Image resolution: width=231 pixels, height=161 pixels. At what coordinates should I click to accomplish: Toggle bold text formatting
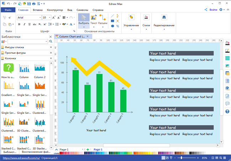pyautogui.click(x=19, y=24)
